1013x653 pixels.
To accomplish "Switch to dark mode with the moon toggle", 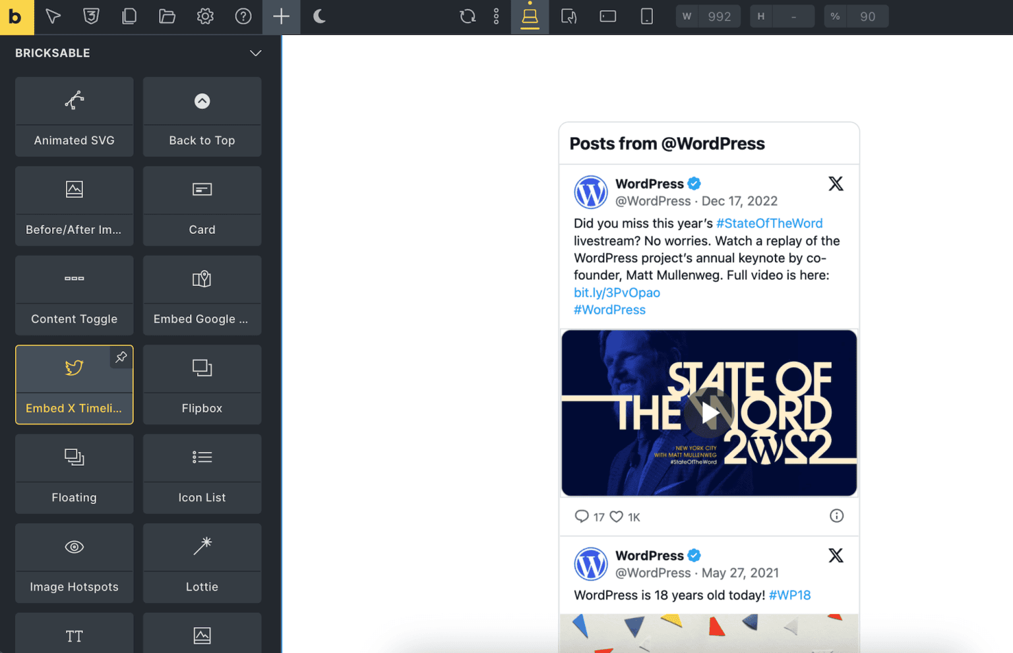I will [319, 16].
